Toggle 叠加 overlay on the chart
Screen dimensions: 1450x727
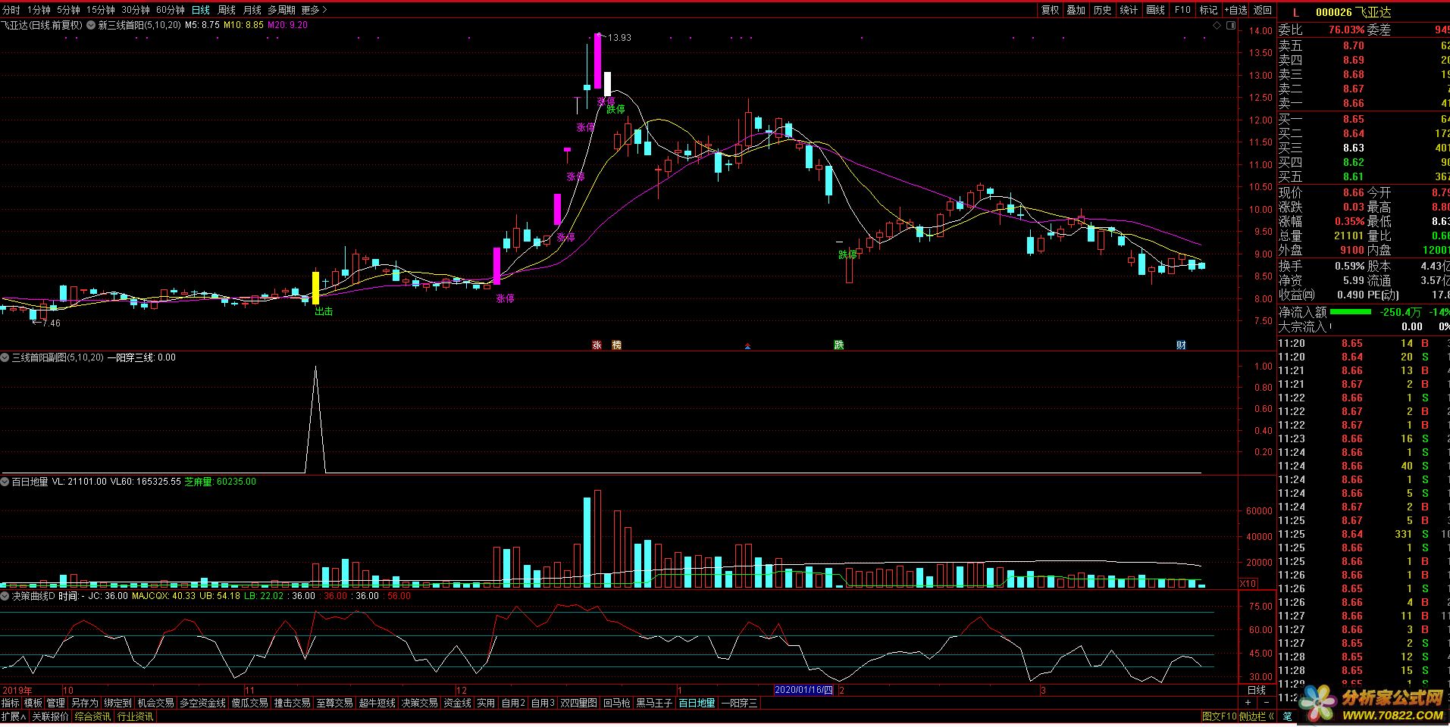point(1076,10)
